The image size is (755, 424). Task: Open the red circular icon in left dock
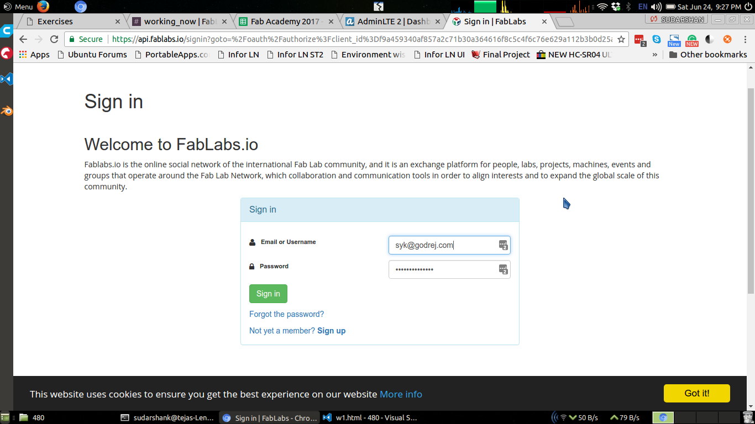6,54
